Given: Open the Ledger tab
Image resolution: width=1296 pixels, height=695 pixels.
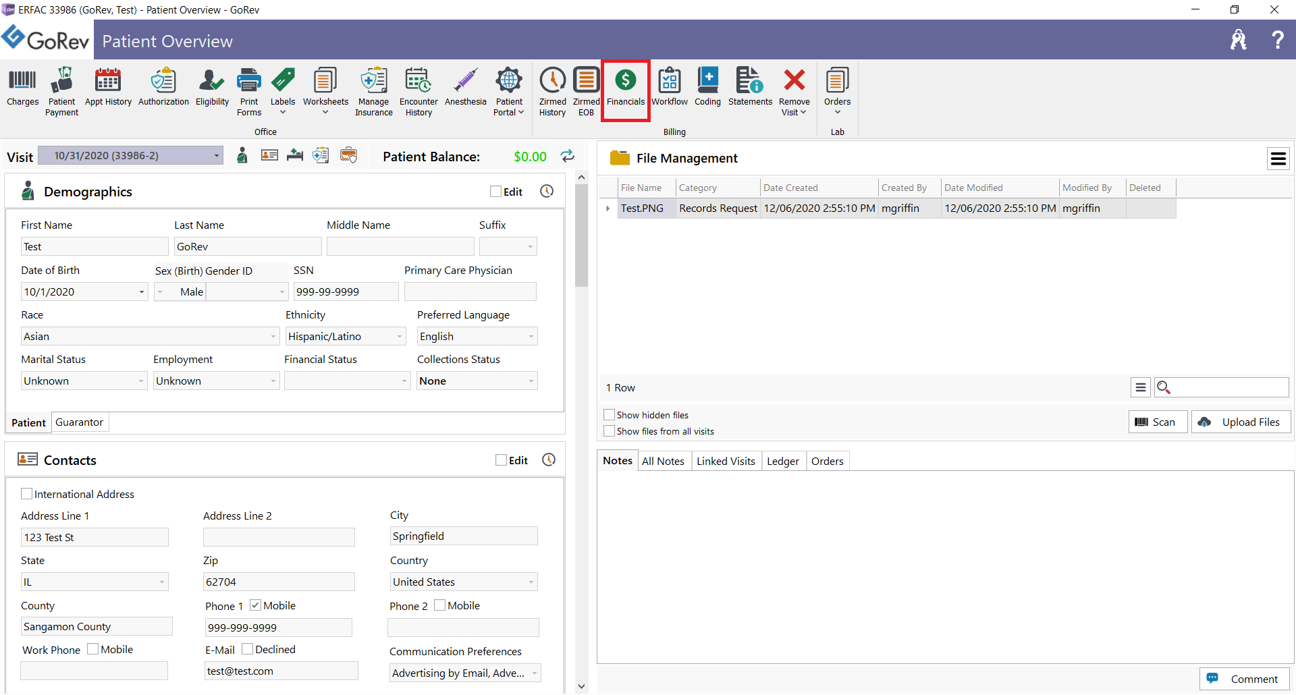Looking at the screenshot, I should 783,461.
